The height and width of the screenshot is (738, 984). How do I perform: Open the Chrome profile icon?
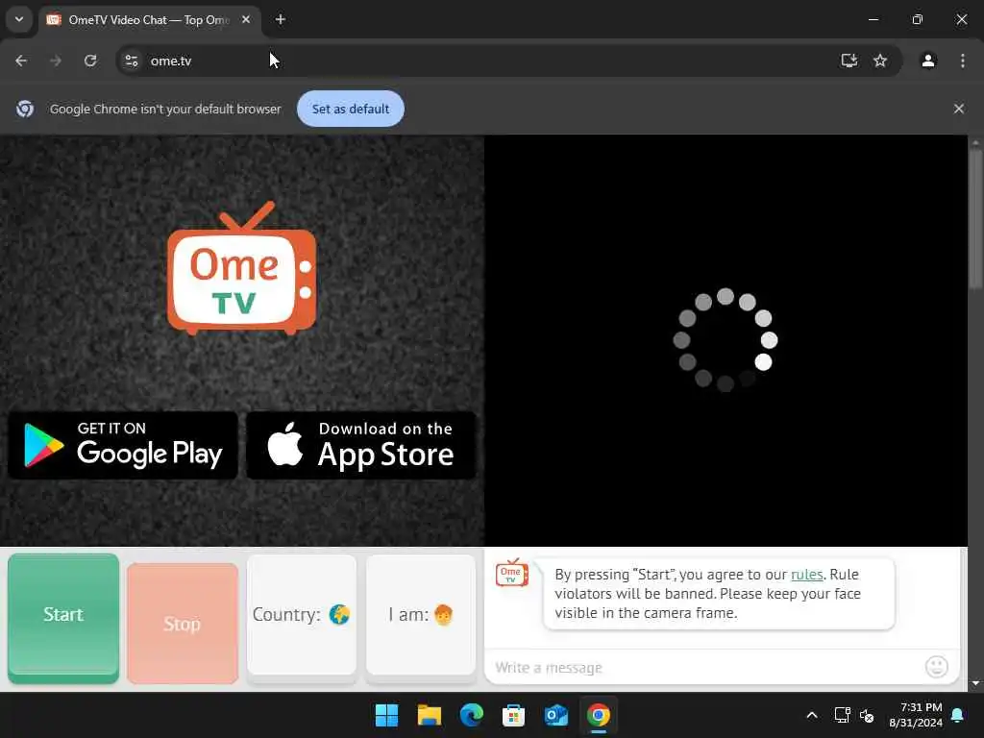[928, 61]
